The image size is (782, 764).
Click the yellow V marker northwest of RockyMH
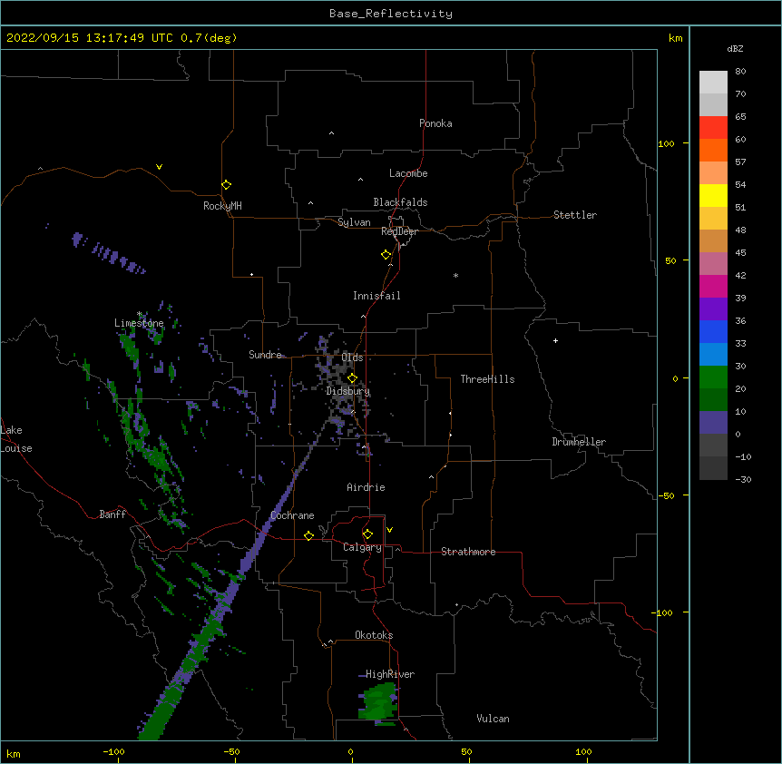(159, 167)
